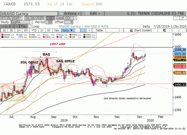187x135 pixels.
Task: Click the Play button
Action: (24, 26)
